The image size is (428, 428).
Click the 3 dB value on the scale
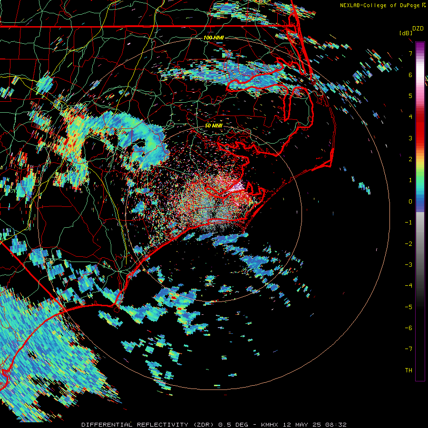[410, 138]
